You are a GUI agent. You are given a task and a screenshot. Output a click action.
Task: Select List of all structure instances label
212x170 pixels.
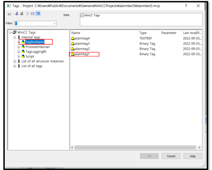pyautogui.click(x=43, y=61)
